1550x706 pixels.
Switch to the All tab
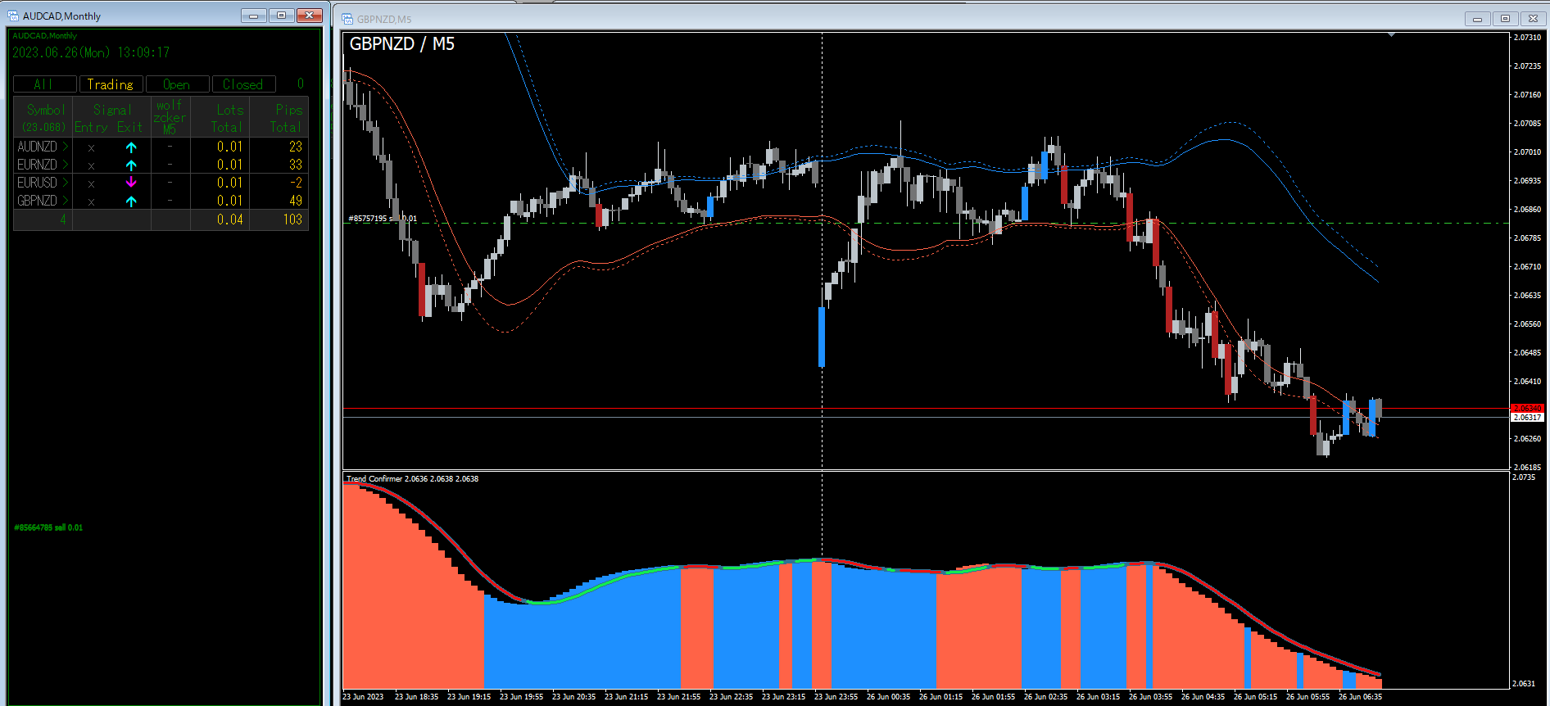45,84
